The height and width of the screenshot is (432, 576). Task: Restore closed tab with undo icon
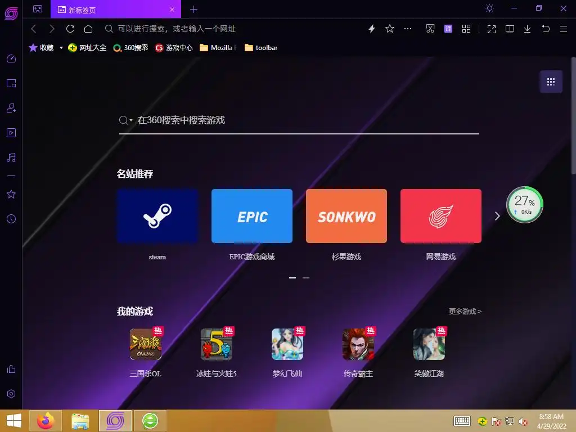(x=546, y=29)
